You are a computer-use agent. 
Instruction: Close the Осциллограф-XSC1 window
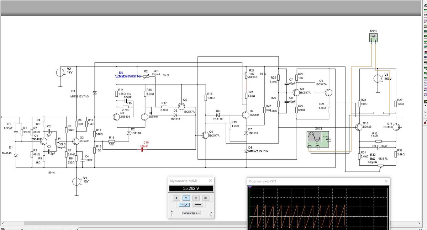coord(386,181)
